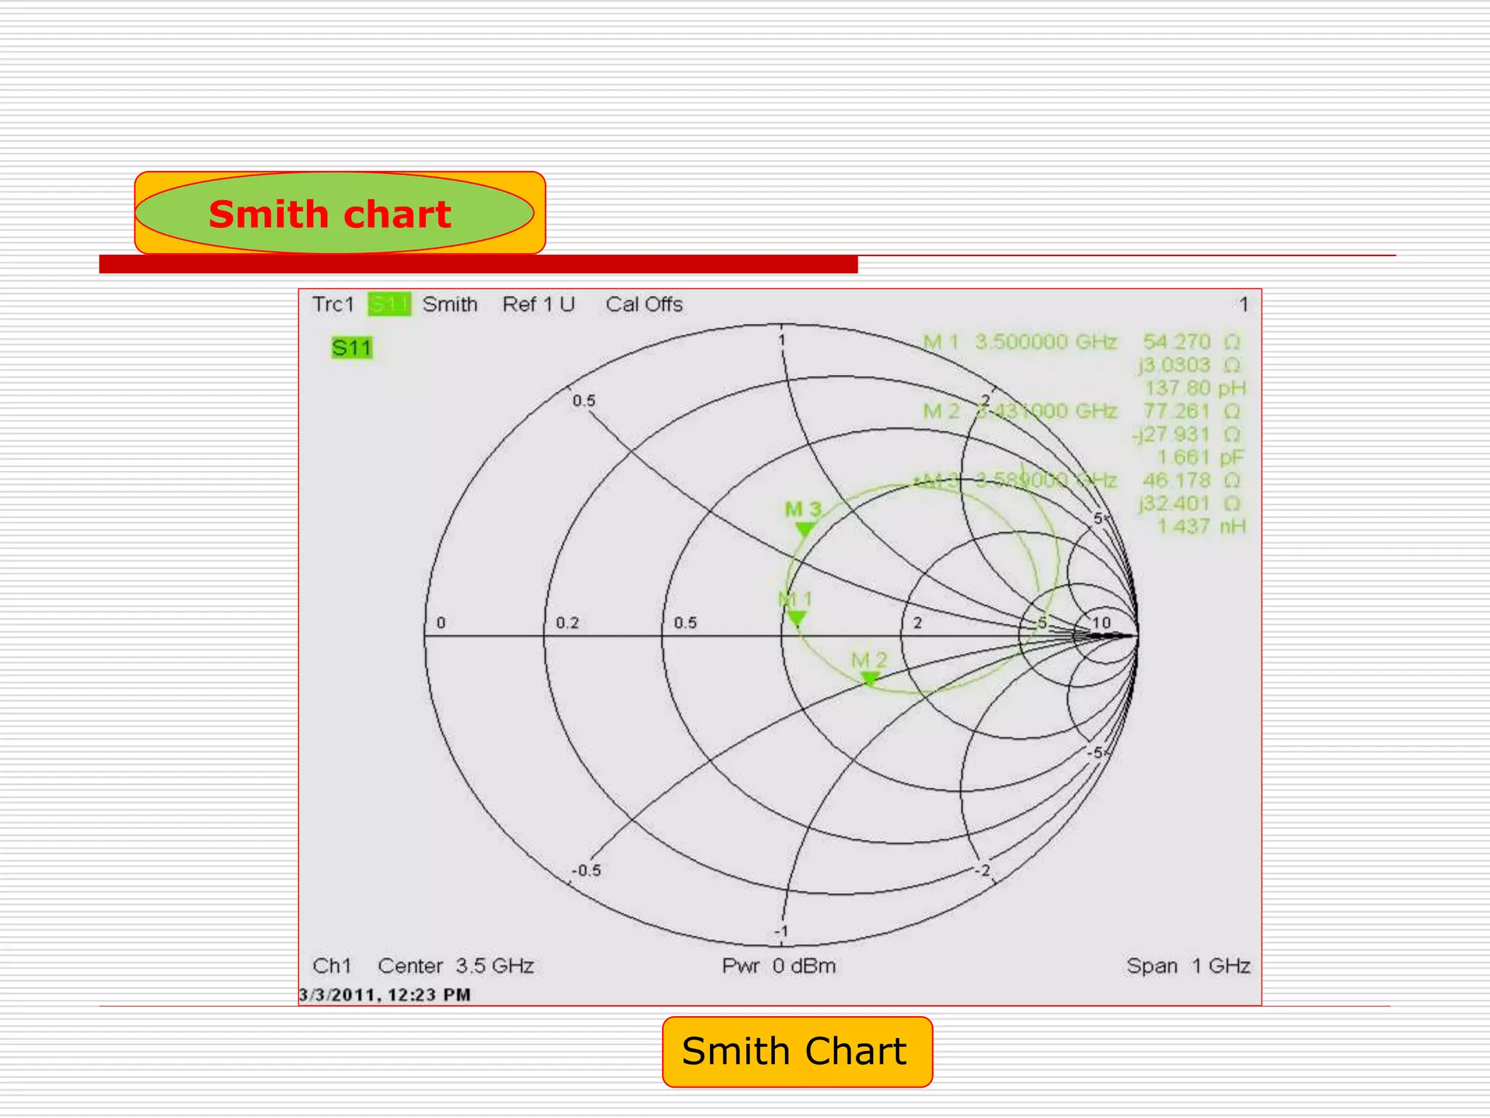
Task: Click the 77.261 Ω value
Action: click(1191, 411)
